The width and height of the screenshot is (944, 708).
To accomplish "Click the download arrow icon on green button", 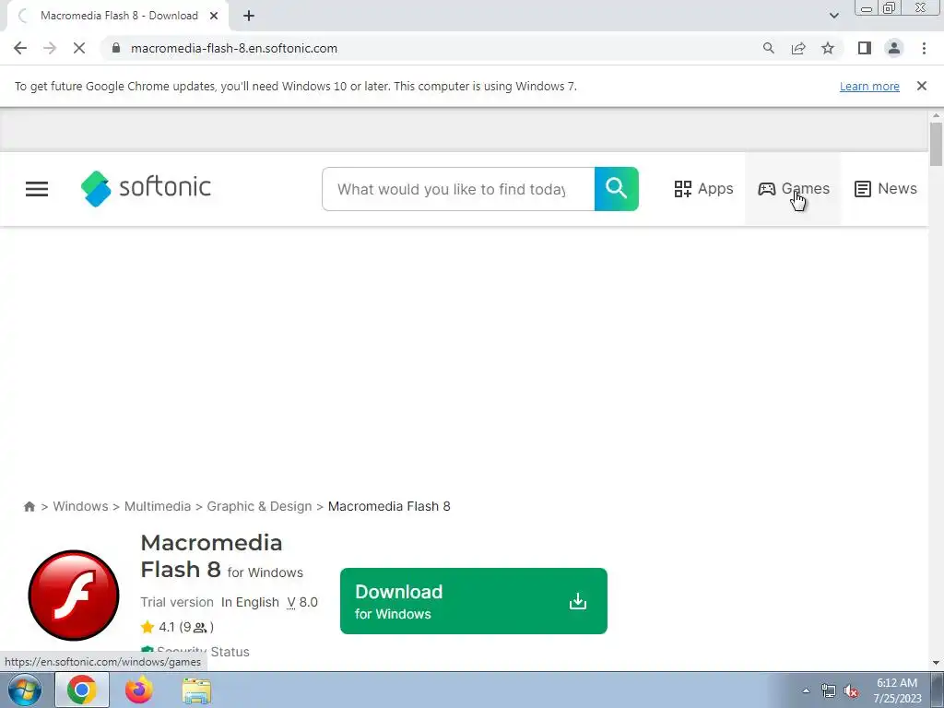I will coord(578,601).
